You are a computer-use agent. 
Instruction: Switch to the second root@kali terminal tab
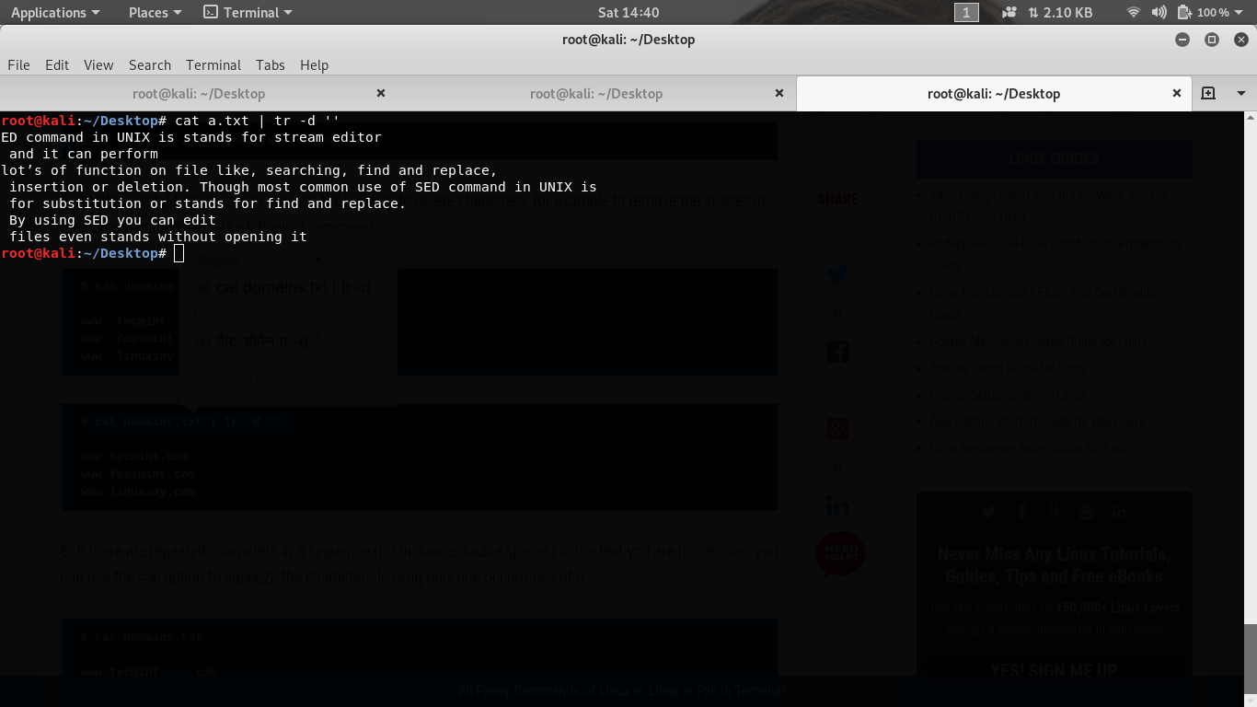click(x=595, y=93)
